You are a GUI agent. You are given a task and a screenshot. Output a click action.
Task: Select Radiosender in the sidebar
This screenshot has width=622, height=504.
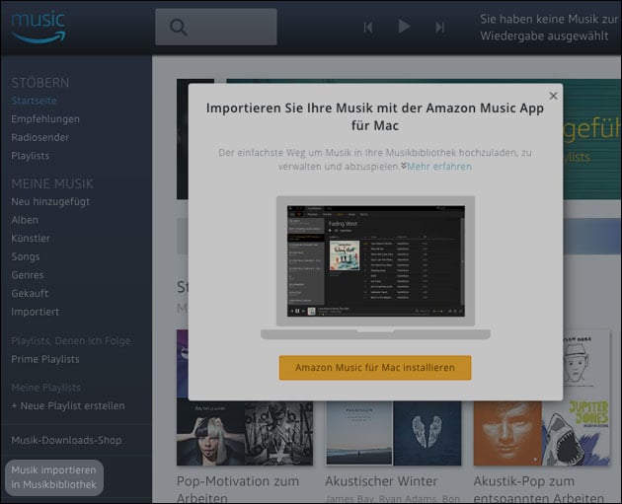[x=40, y=137]
